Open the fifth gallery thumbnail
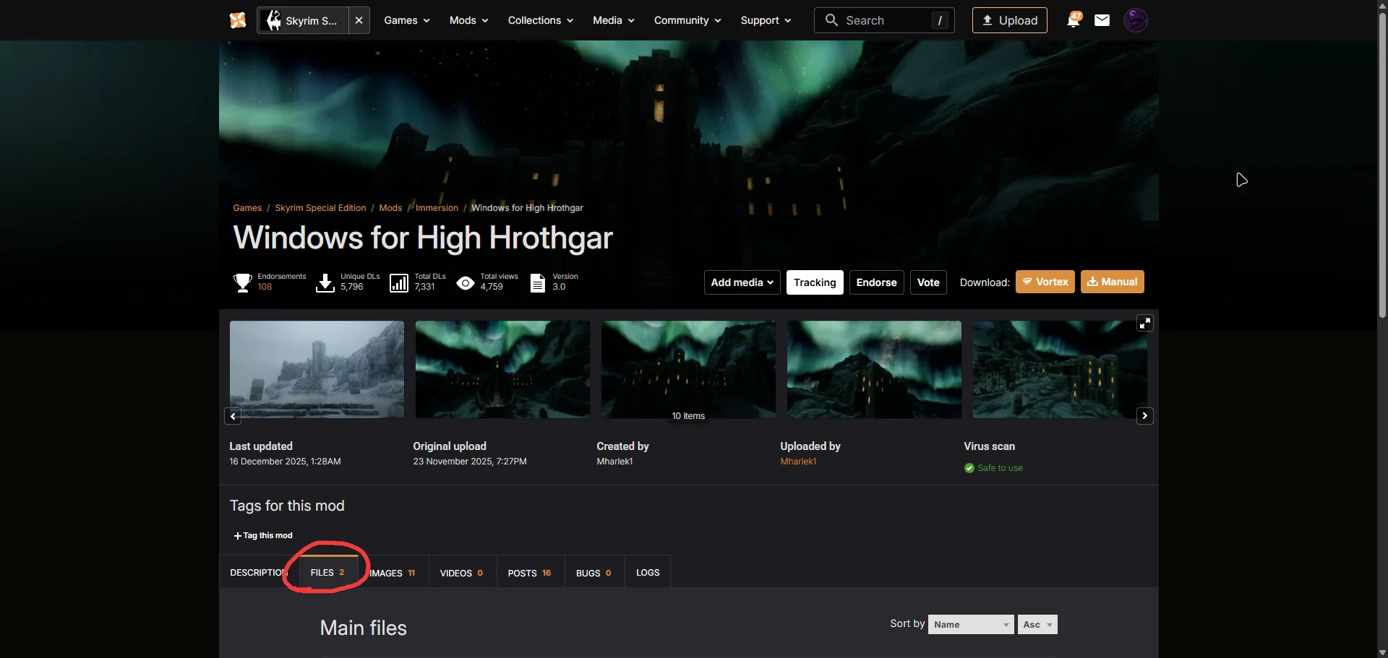Viewport: 1388px width, 658px height. (1060, 369)
